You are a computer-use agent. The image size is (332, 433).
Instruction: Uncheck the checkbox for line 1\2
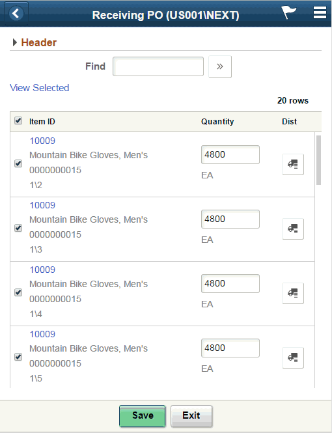tap(18, 163)
